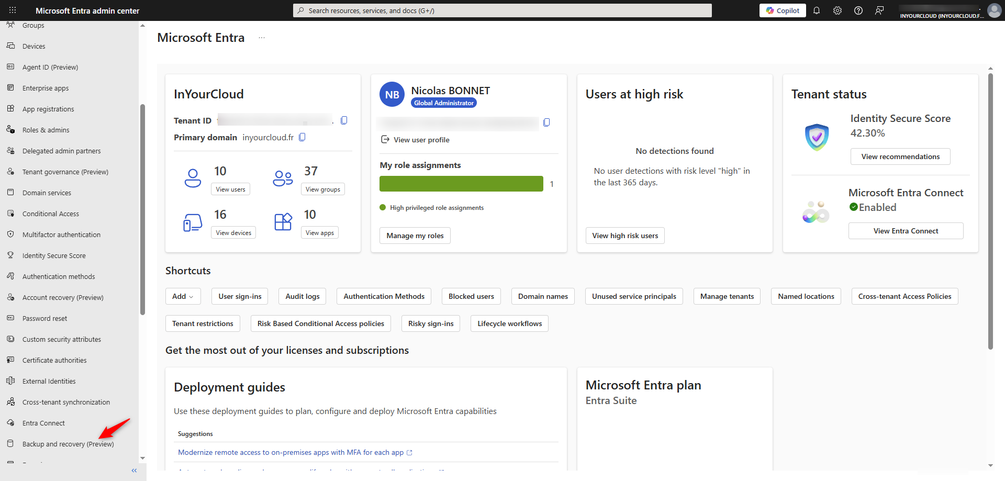Copy the primary domain inyourcloud.fr
The image size is (1005, 481).
coord(302,137)
